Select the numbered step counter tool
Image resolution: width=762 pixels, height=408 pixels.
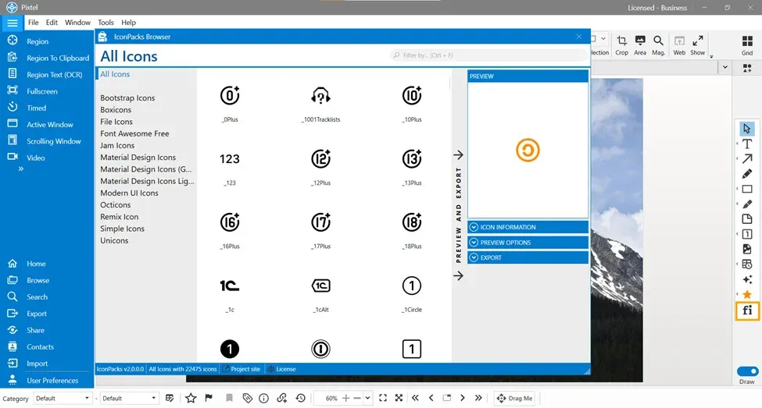point(747,234)
